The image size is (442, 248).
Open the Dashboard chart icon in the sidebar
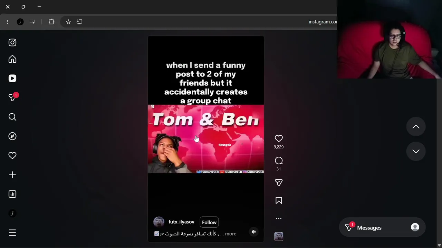[x=12, y=194]
